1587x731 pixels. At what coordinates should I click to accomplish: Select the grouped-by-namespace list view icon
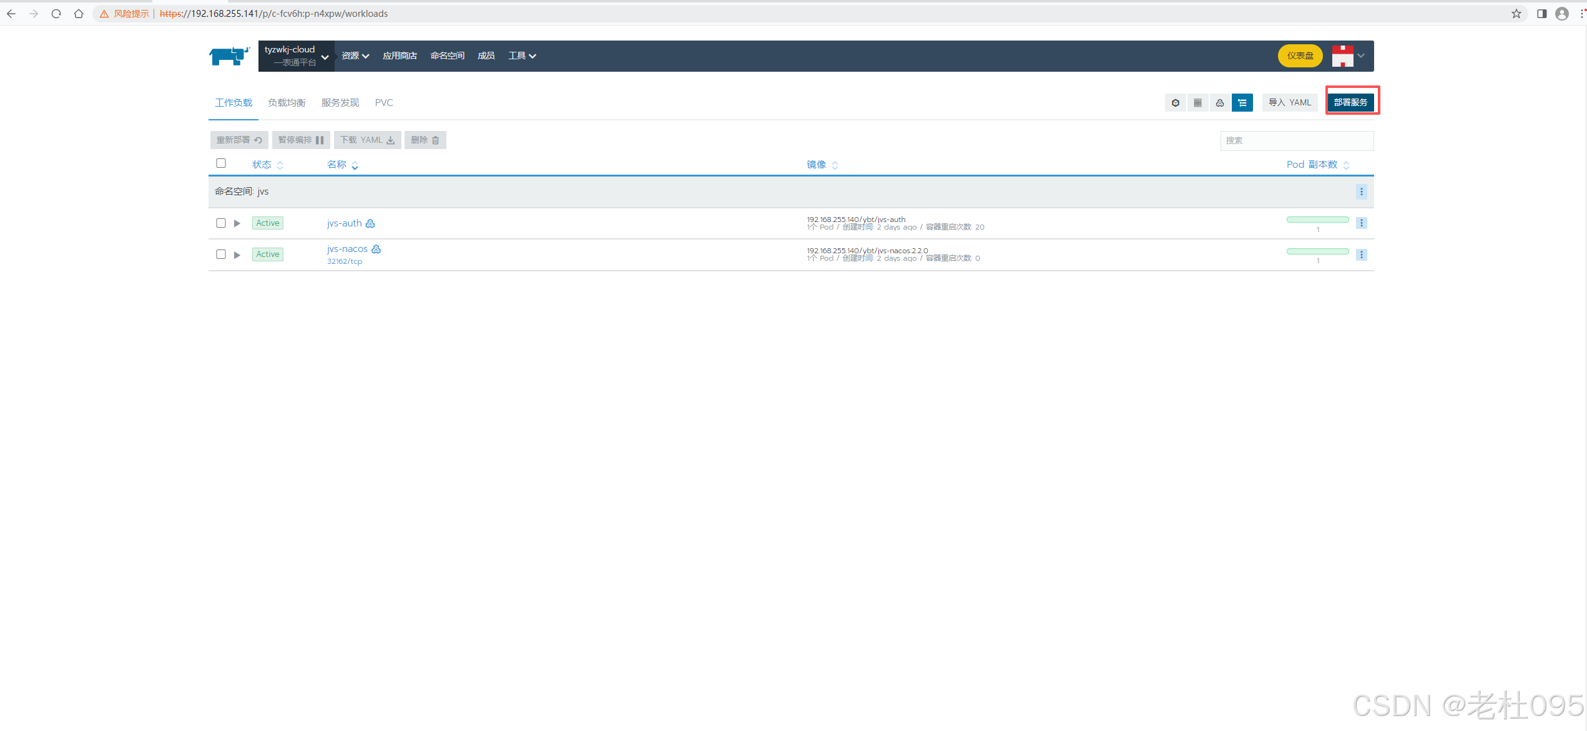1242,103
